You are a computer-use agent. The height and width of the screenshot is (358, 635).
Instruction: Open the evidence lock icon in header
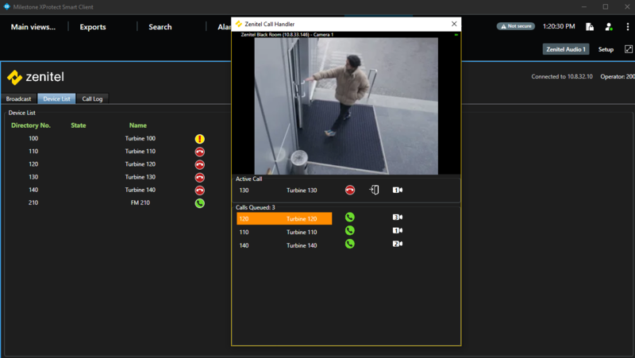[590, 27]
